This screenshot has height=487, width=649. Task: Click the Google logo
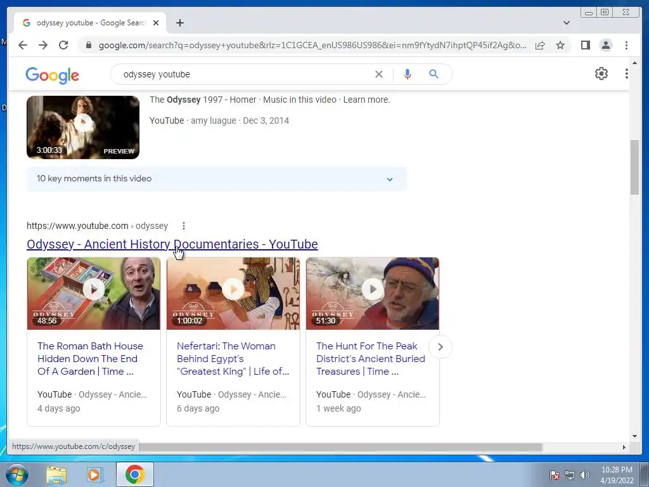pos(52,75)
